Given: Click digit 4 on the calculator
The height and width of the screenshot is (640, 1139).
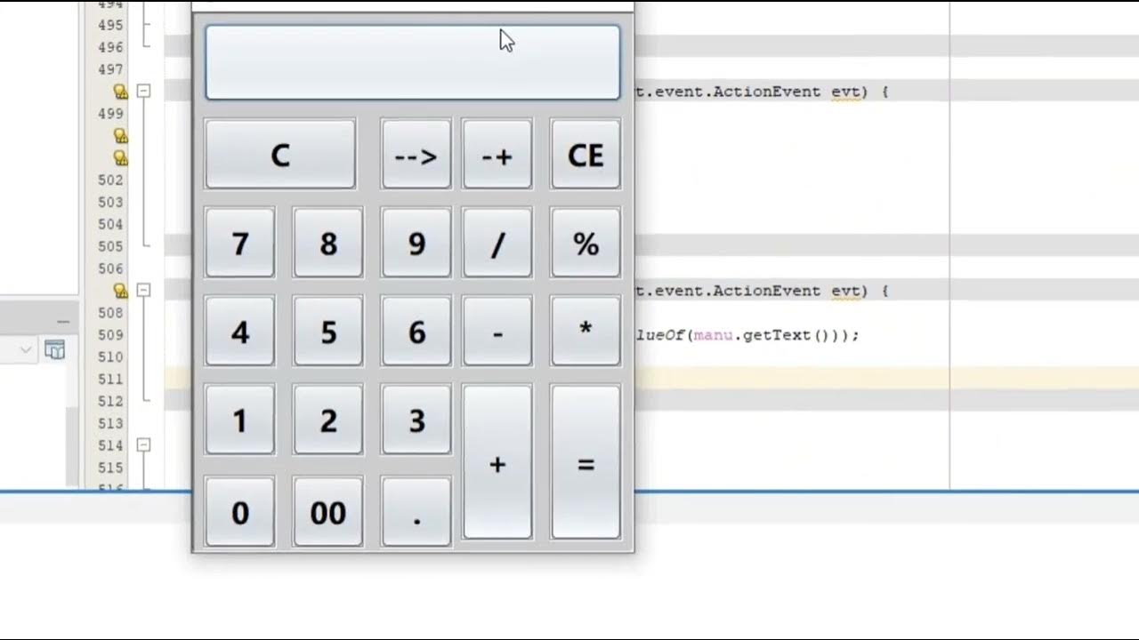Looking at the screenshot, I should coord(240,331).
